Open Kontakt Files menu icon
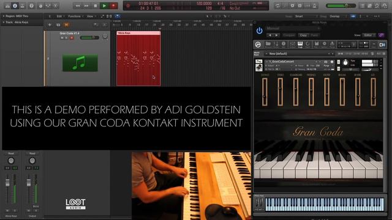392x220 pixels. 316,45
